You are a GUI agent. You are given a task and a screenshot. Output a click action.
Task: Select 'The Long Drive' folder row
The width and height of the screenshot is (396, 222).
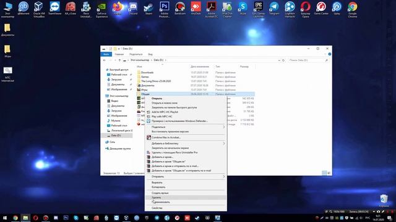click(196, 81)
